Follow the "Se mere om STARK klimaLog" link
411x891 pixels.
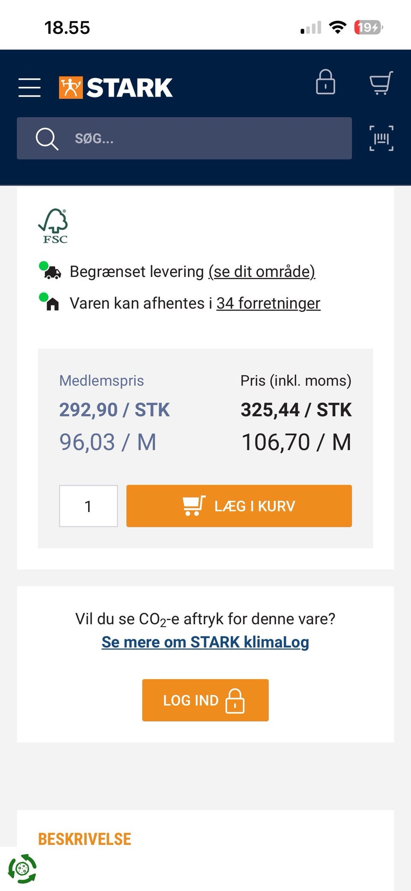[205, 642]
